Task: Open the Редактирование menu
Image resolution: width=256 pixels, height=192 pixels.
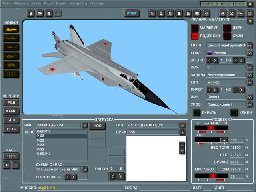Action: (x=27, y=4)
